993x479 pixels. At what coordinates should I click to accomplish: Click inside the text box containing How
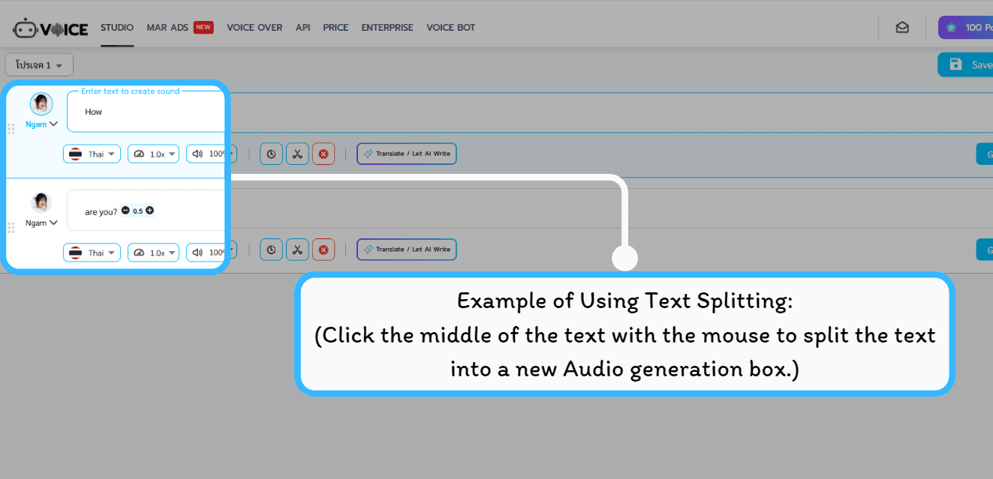tap(135, 111)
